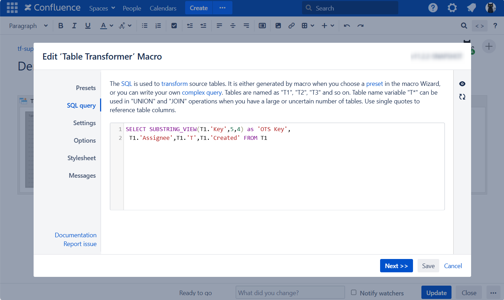Toggle the source editor angle brackets button

479,26
